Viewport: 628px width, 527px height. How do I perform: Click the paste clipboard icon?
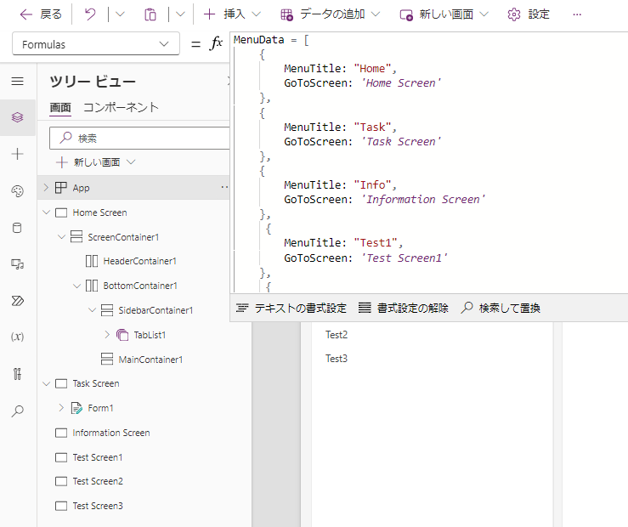(x=150, y=14)
